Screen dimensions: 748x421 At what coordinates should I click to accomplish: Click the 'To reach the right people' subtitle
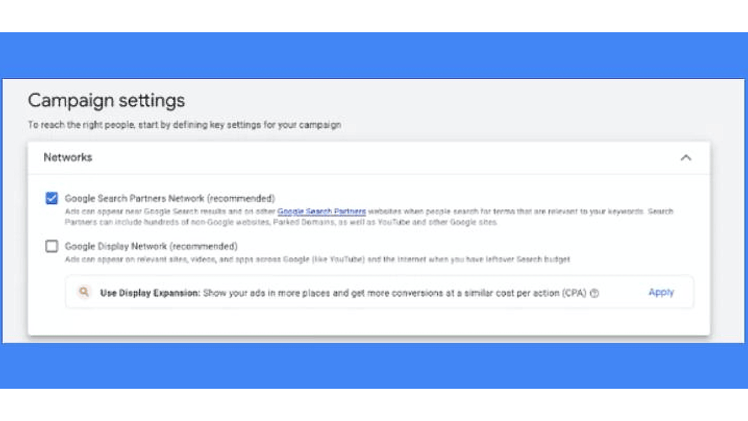tap(184, 125)
